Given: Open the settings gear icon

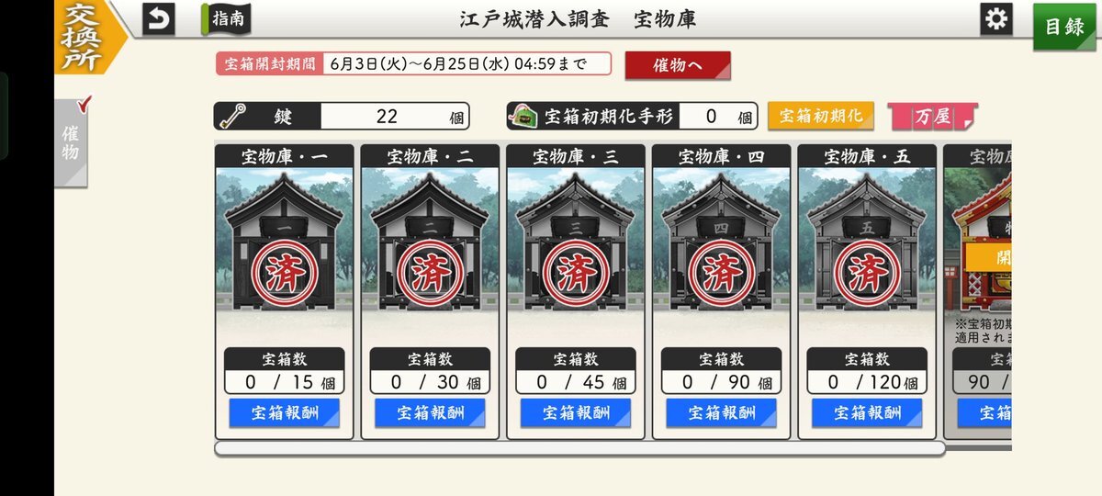Looking at the screenshot, I should 995,19.
